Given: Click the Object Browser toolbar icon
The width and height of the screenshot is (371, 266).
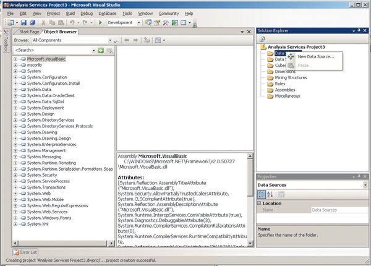Looking at the screenshot, I should pos(174,22).
